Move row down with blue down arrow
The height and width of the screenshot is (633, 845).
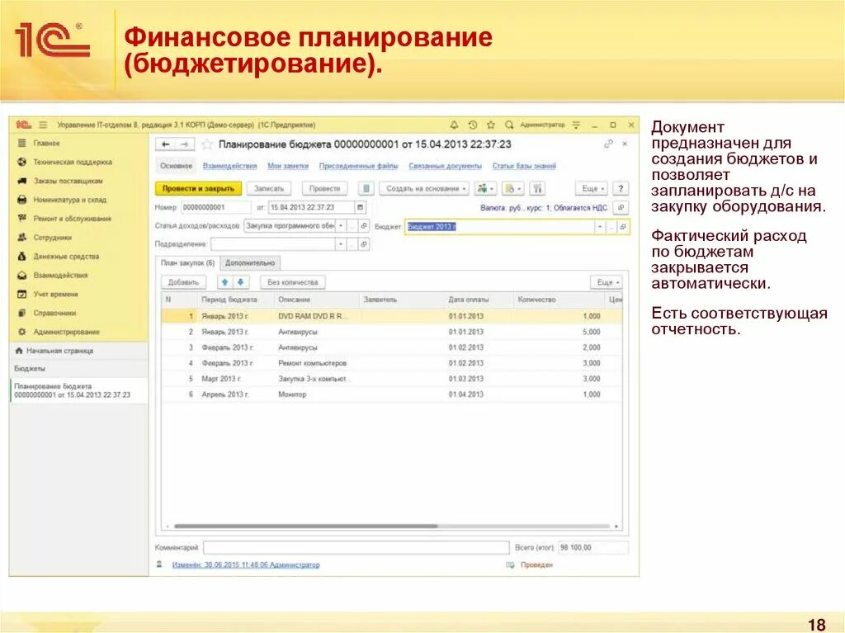[x=240, y=282]
